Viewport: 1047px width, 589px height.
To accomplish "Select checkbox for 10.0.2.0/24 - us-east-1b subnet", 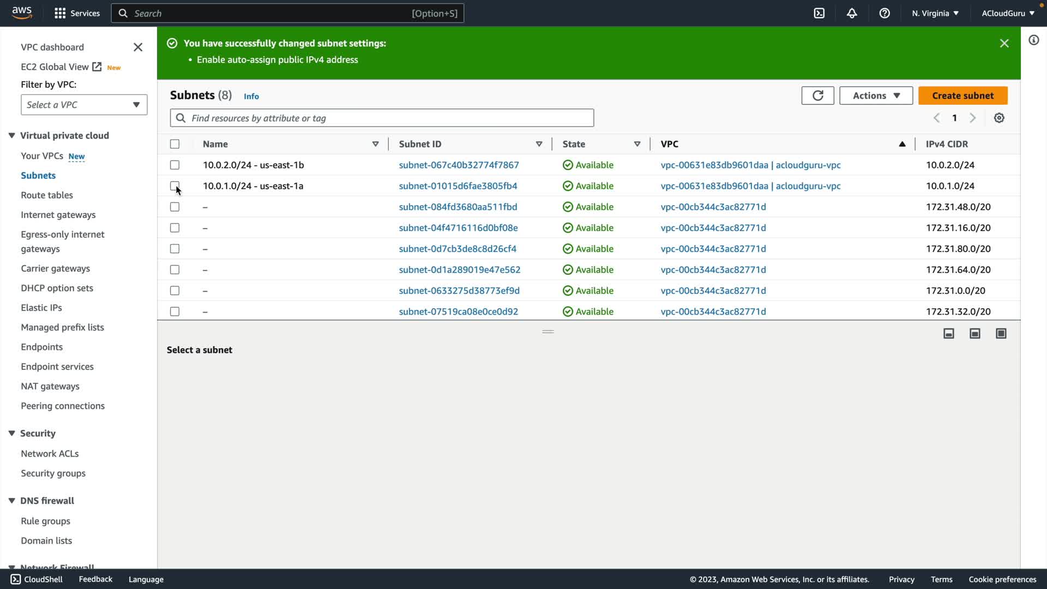I will 174,165.
